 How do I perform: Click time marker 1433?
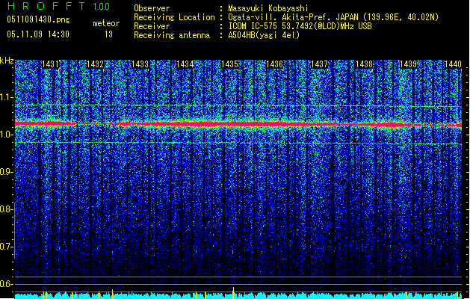(x=140, y=64)
